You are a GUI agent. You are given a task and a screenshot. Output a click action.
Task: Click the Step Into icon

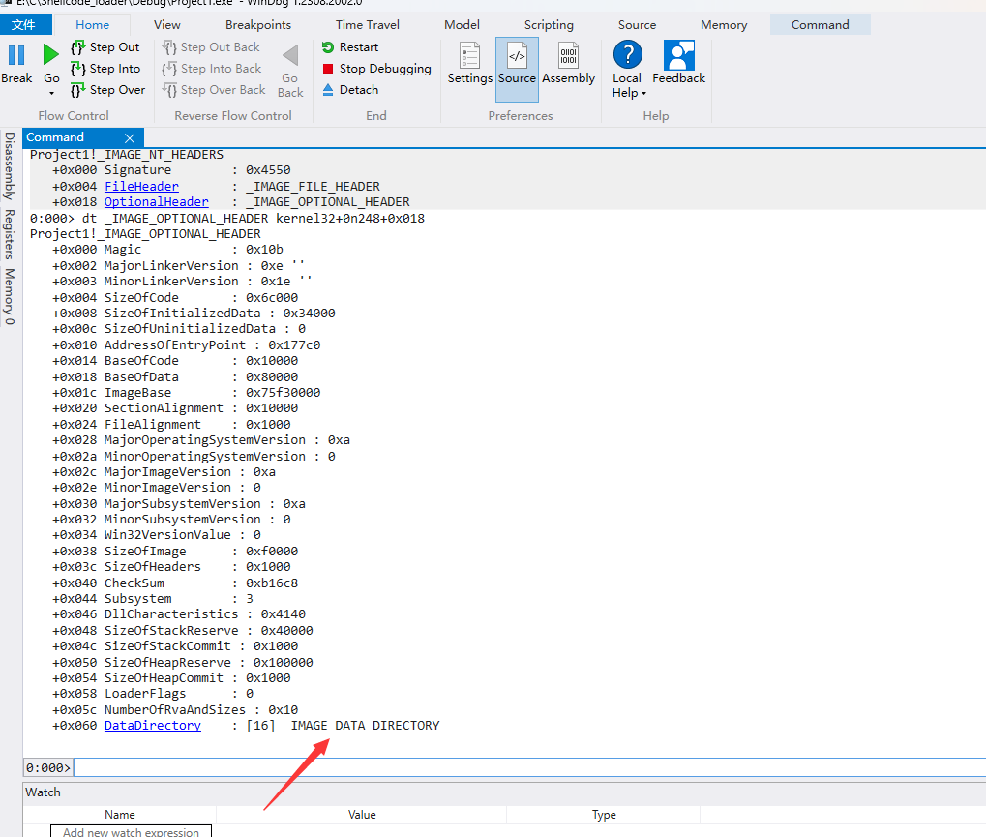(78, 69)
